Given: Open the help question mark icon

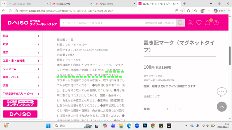Looking at the screenshot, I should click(x=216, y=23).
